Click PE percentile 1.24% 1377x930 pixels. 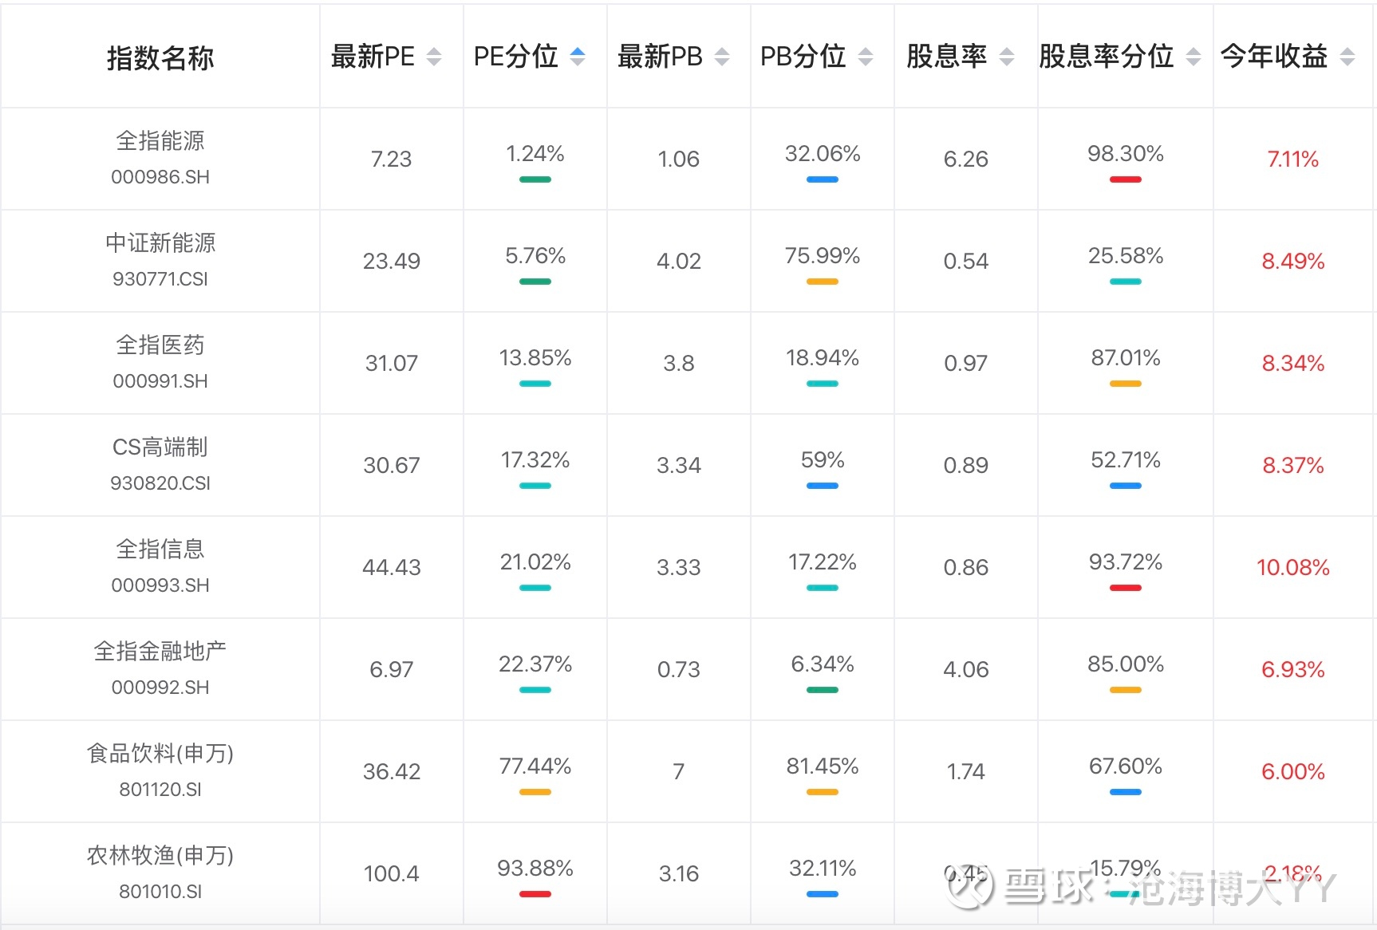[x=535, y=154]
